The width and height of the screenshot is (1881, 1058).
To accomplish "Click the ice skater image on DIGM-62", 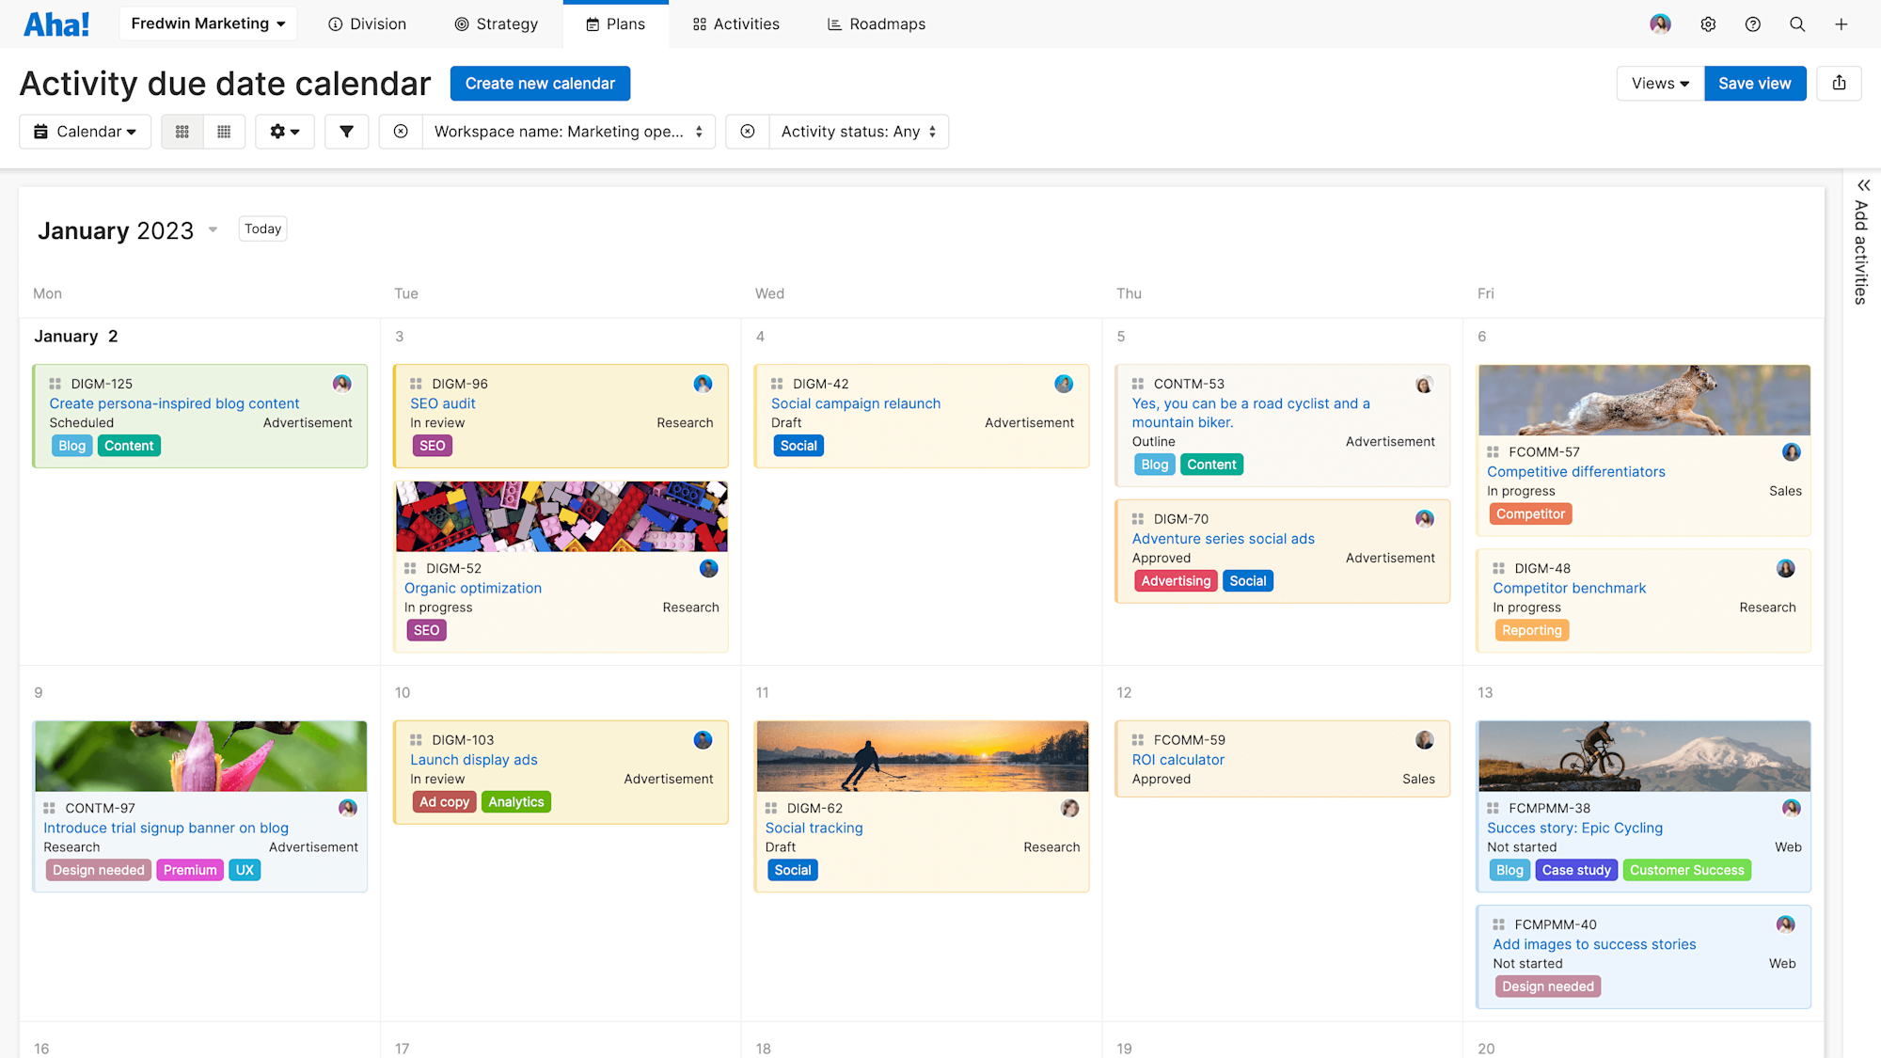I will (922, 756).
